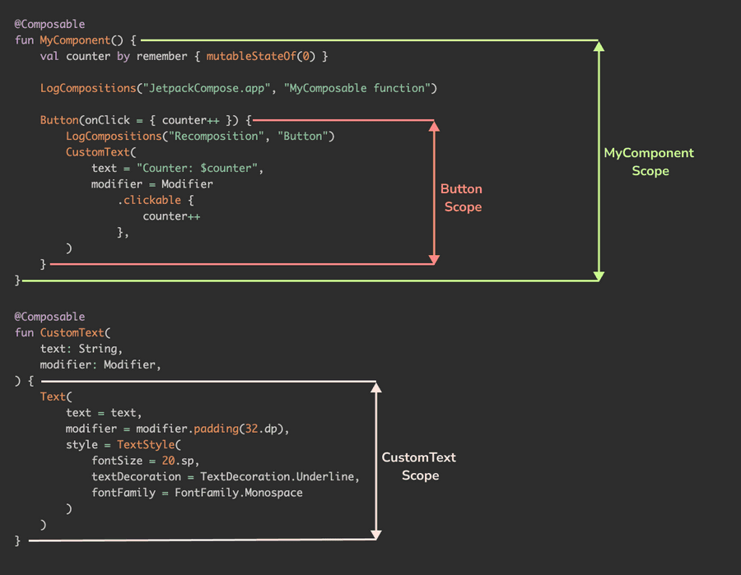Click the Button Scope label
This screenshot has height=575, width=741.
click(x=461, y=197)
